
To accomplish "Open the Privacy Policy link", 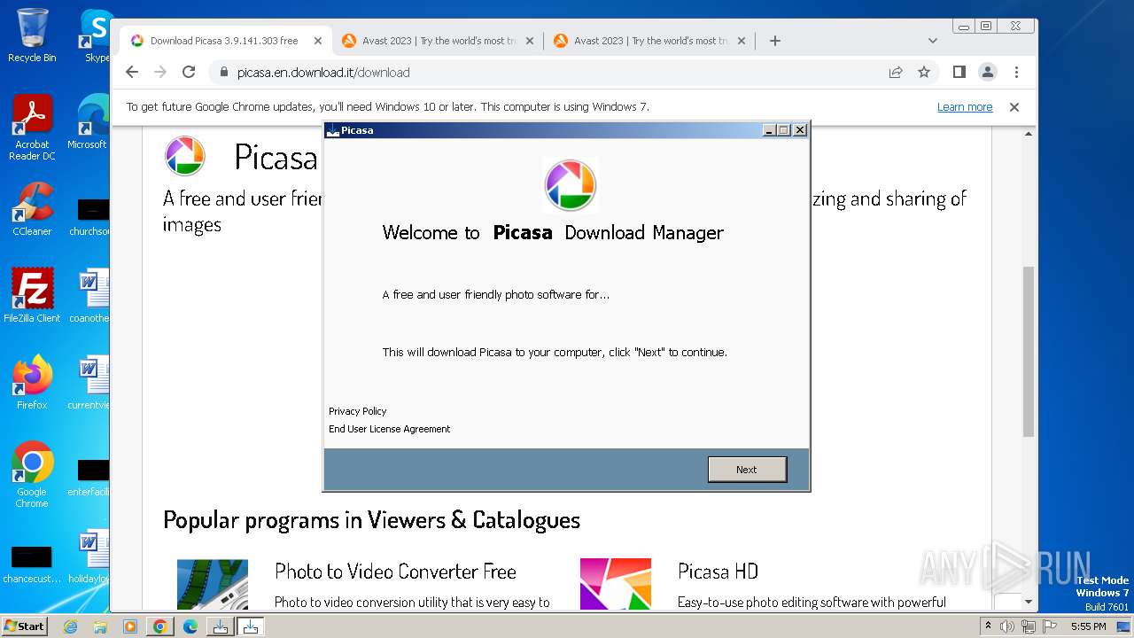I will tap(357, 411).
